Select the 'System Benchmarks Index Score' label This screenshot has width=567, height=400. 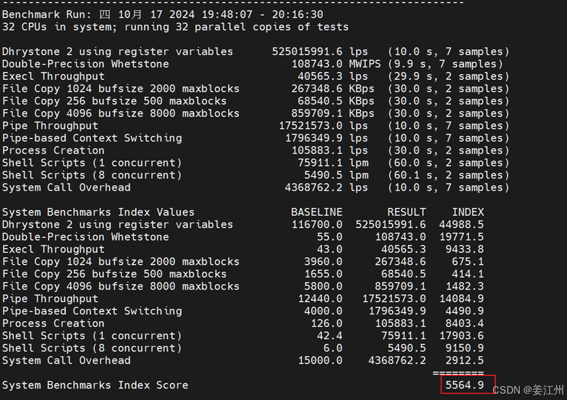(95, 386)
